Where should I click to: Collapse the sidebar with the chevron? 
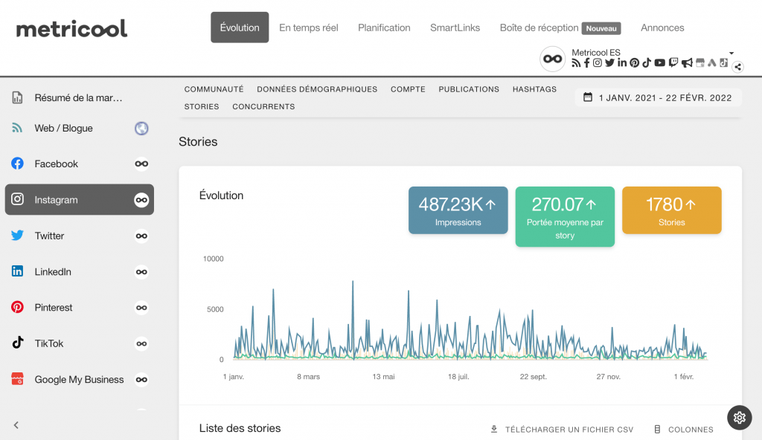pyautogui.click(x=16, y=425)
